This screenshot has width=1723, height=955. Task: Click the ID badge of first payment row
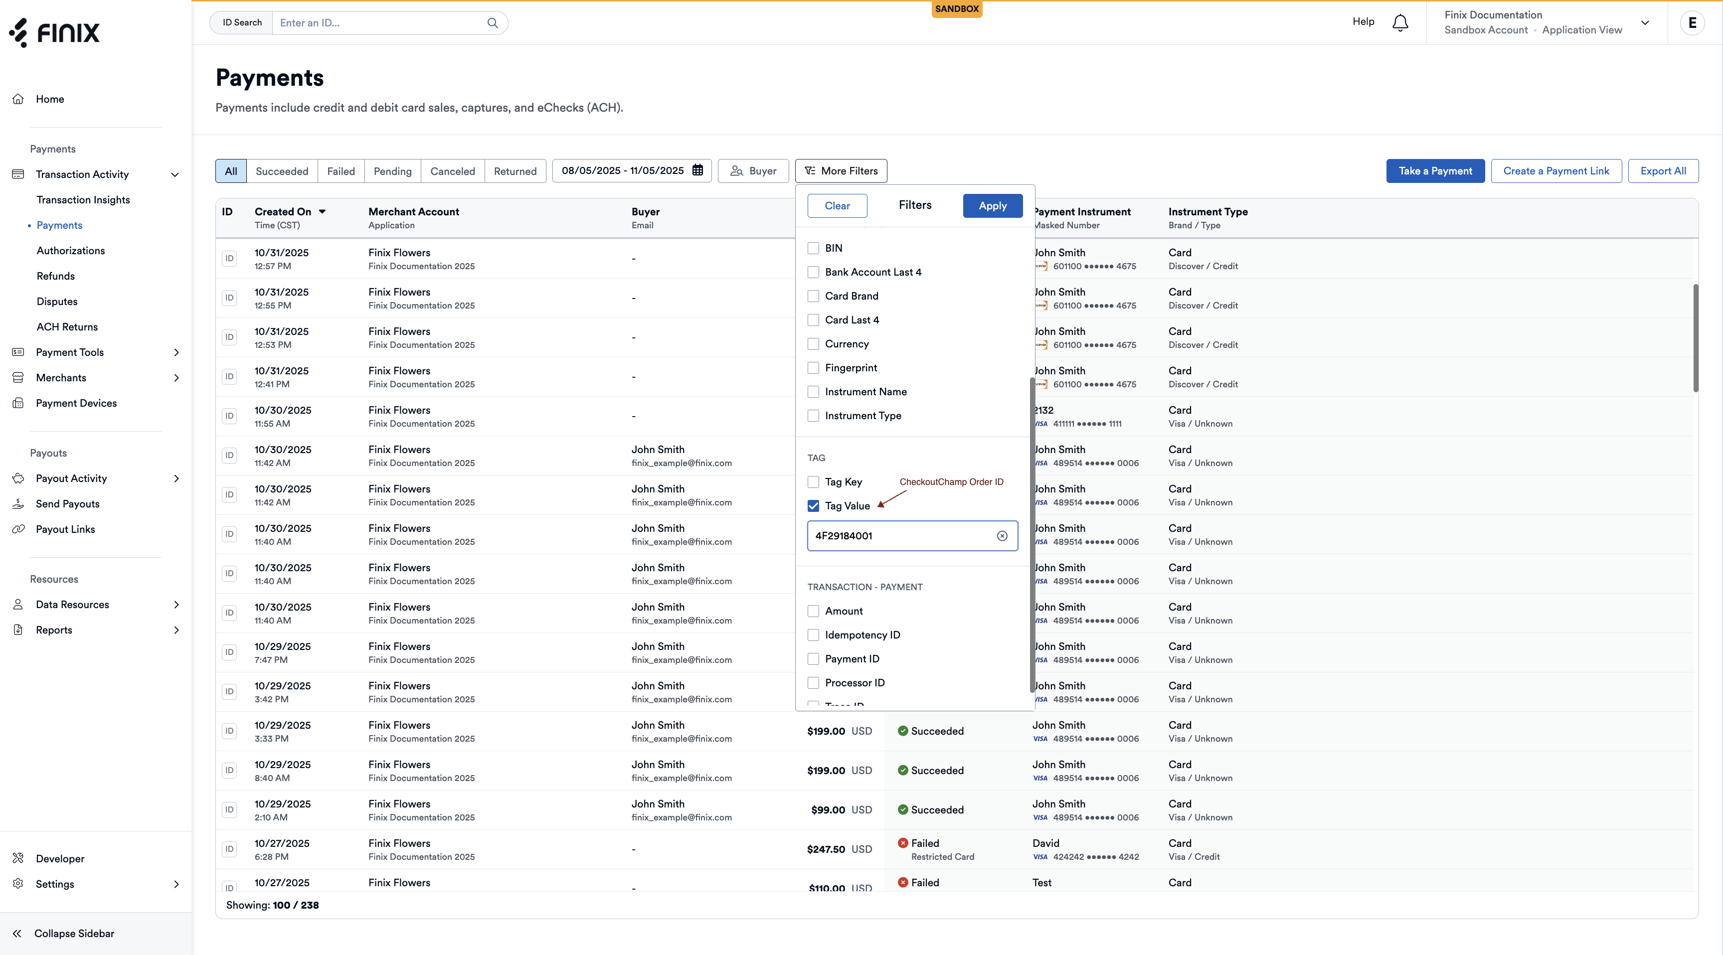229,259
